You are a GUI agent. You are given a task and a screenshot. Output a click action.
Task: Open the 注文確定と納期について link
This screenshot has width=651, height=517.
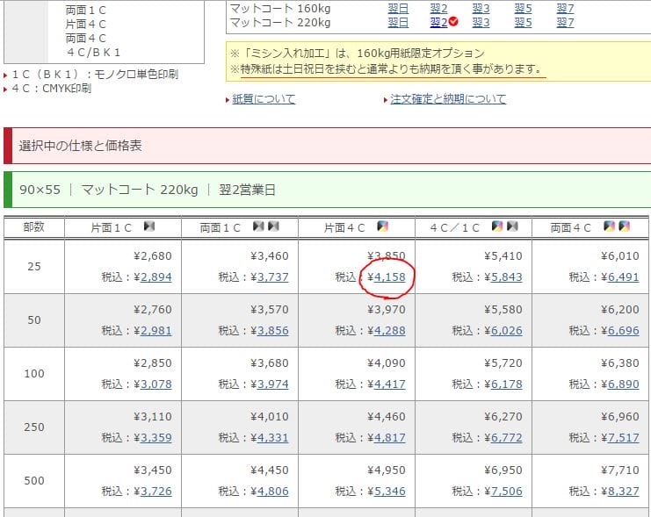(x=448, y=99)
